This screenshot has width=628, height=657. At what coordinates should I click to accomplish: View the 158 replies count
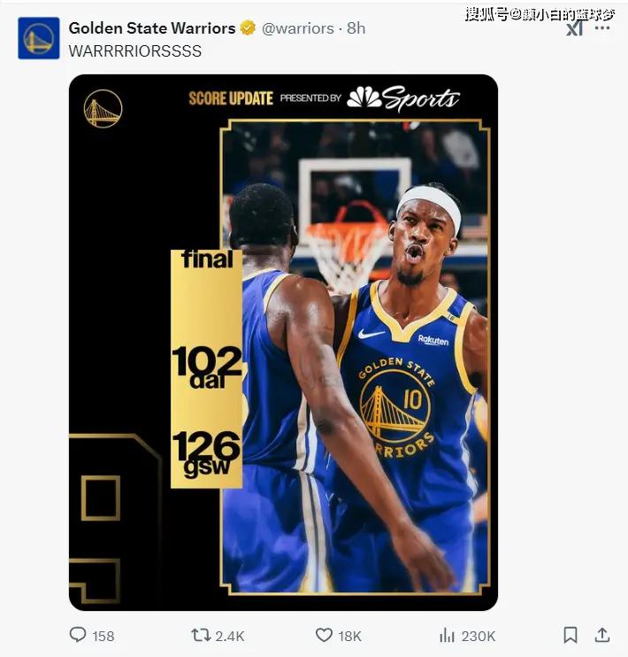(103, 636)
